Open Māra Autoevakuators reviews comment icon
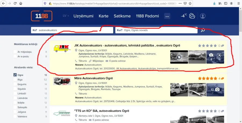 click(223, 79)
